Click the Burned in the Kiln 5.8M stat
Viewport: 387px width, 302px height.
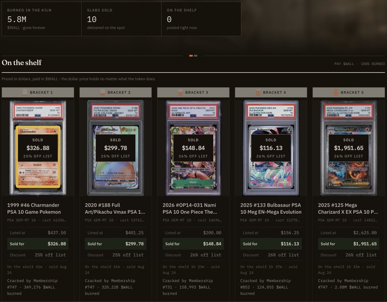42,19
